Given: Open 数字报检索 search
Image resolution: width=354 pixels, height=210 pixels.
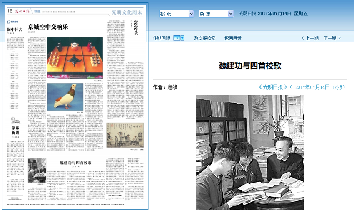Looking at the screenshot, I should coord(204,38).
